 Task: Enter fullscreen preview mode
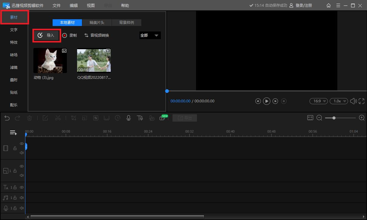point(361,101)
